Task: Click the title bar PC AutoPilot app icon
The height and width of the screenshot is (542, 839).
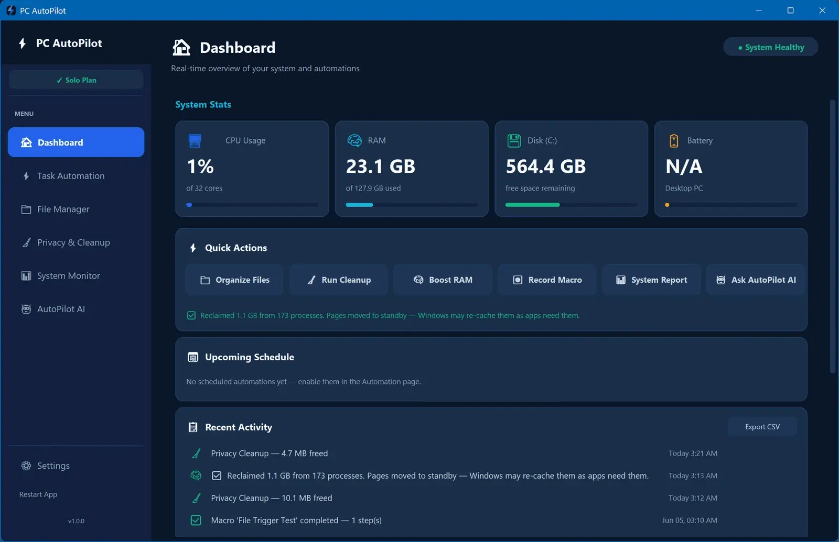Action: [x=11, y=10]
